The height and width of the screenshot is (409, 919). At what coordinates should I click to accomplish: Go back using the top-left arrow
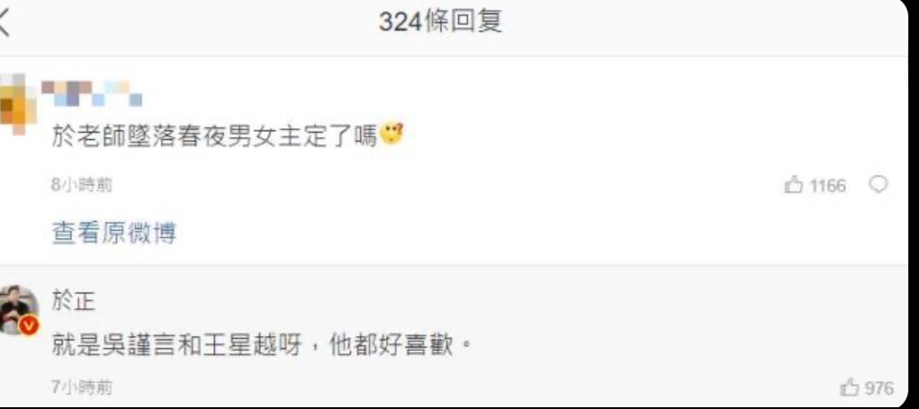pyautogui.click(x=4, y=24)
